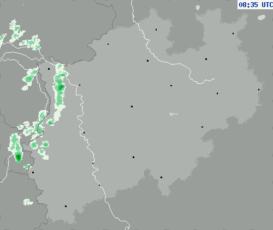Select the lowest city dot along the white river line

point(99,185)
